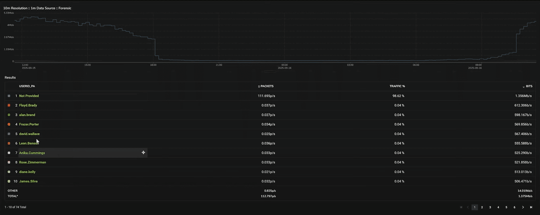Image resolution: width=540 pixels, height=215 pixels.
Task: Click the James.Silva user link
Action: (x=28, y=181)
